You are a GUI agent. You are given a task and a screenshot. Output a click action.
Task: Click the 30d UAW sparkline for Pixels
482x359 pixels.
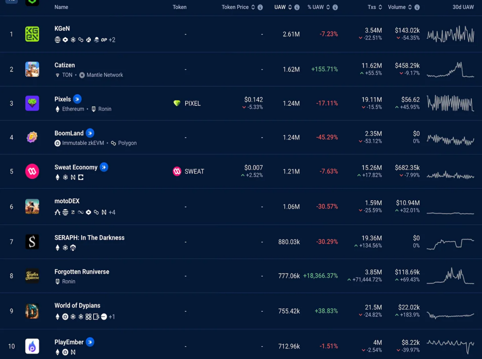(450, 103)
